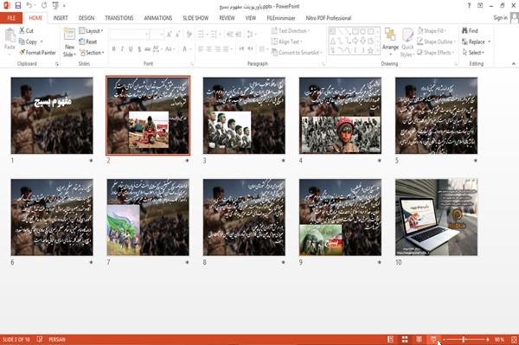Switch to the REVIEW tab

(227, 18)
